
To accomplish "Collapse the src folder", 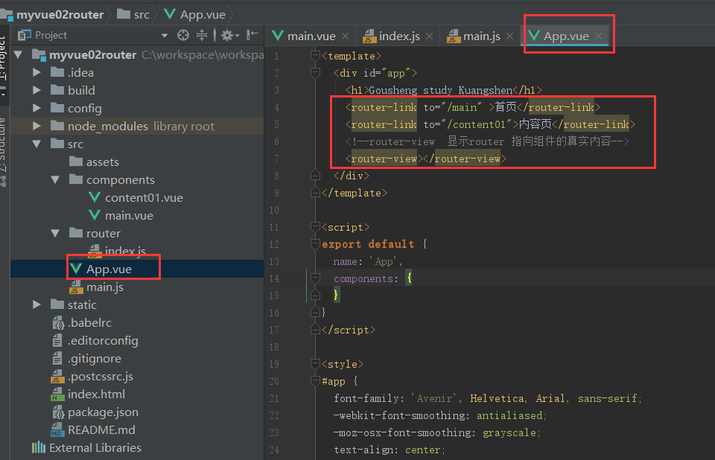I will tap(37, 144).
